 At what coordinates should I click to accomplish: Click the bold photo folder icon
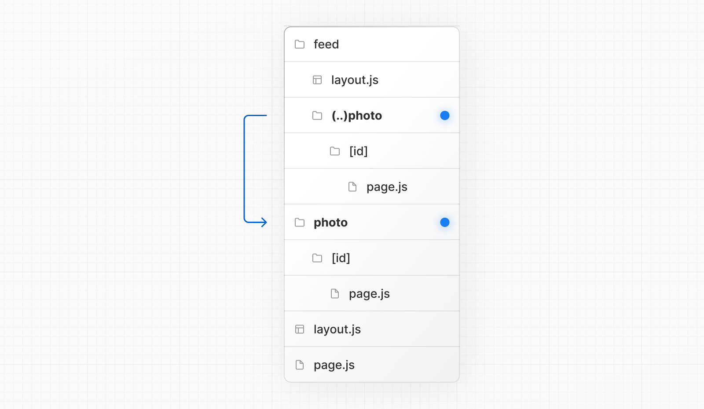pos(300,223)
